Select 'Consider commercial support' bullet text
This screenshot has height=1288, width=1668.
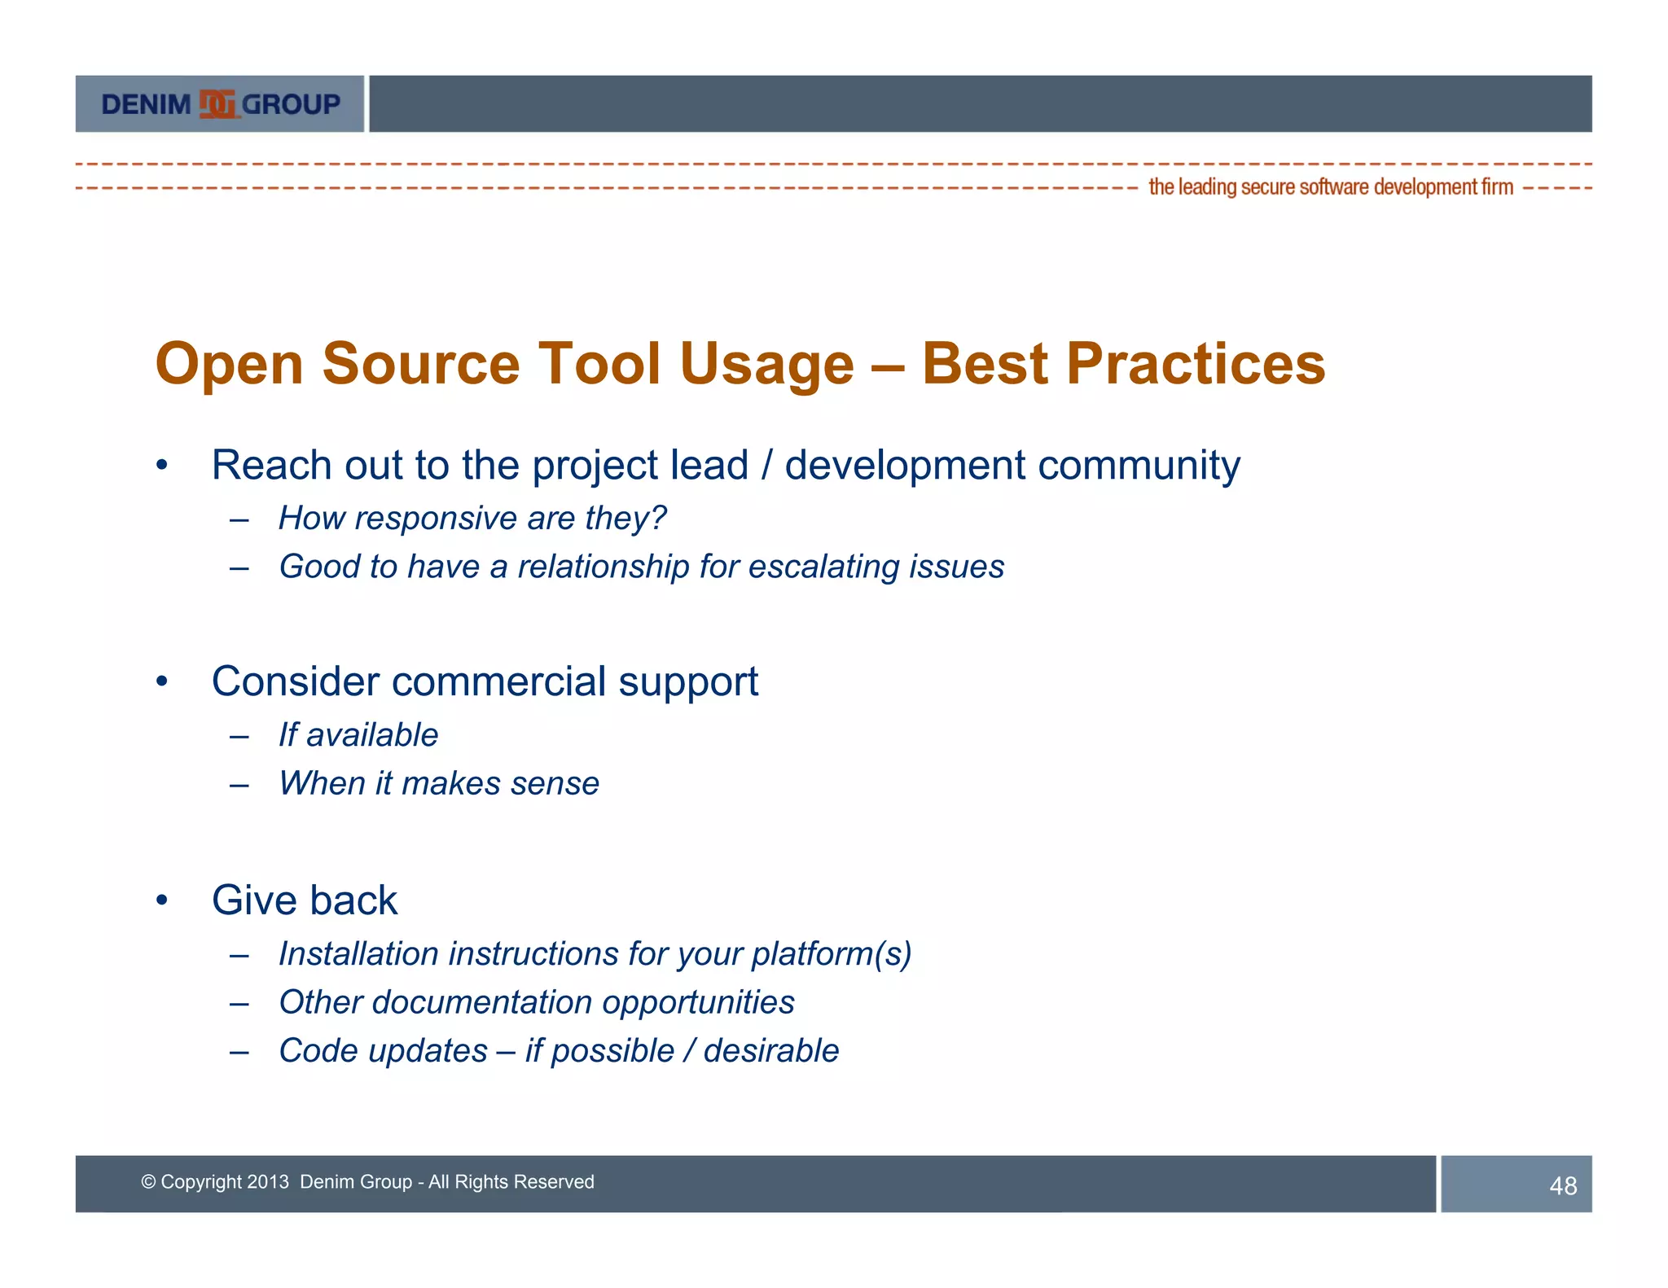(485, 681)
